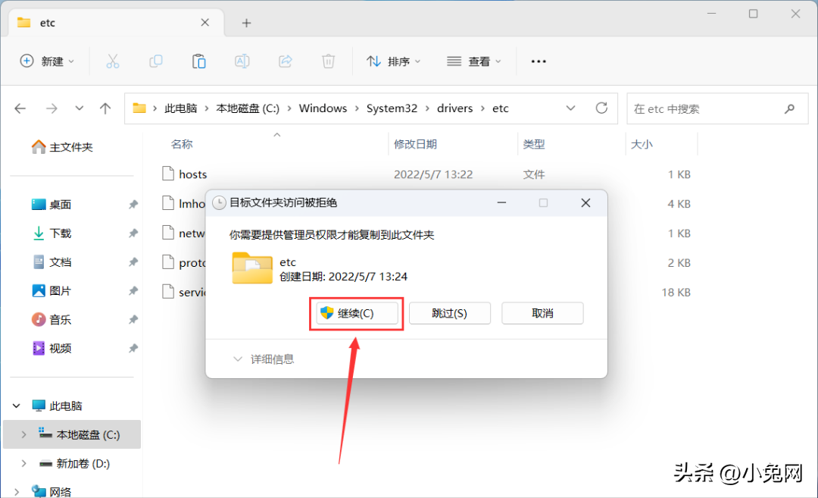The width and height of the screenshot is (818, 498).
Task: Click the 跳过(S) skip button
Action: pos(450,313)
